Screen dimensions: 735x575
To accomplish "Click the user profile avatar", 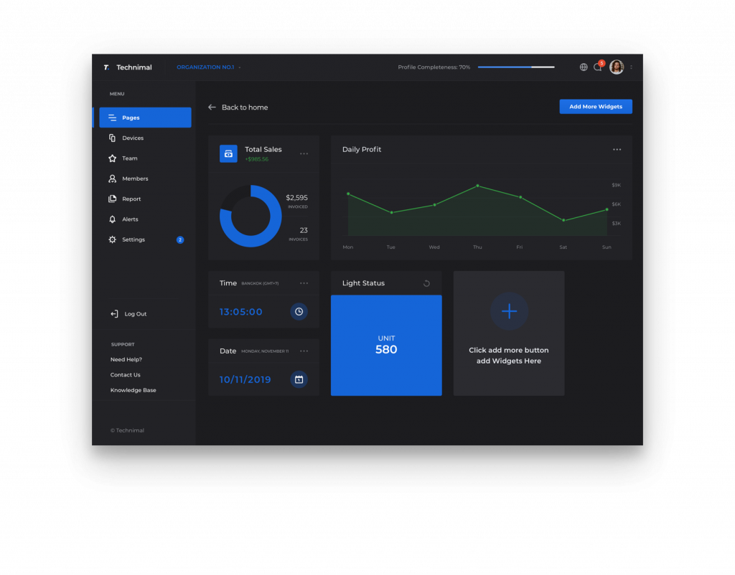I will coord(617,67).
